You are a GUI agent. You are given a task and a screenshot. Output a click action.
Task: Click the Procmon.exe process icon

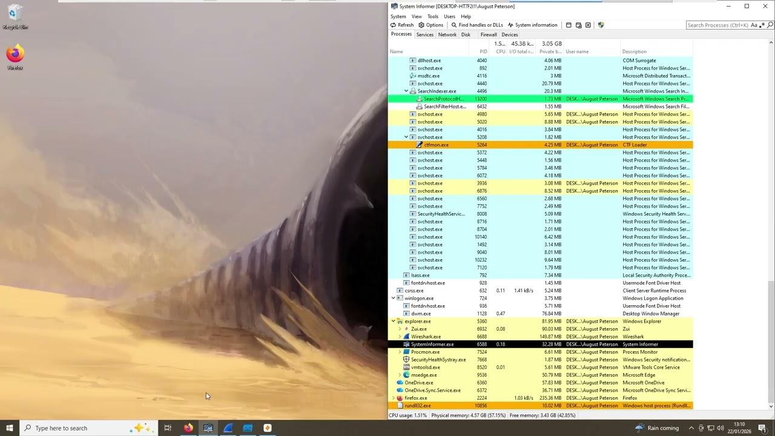(x=406, y=352)
